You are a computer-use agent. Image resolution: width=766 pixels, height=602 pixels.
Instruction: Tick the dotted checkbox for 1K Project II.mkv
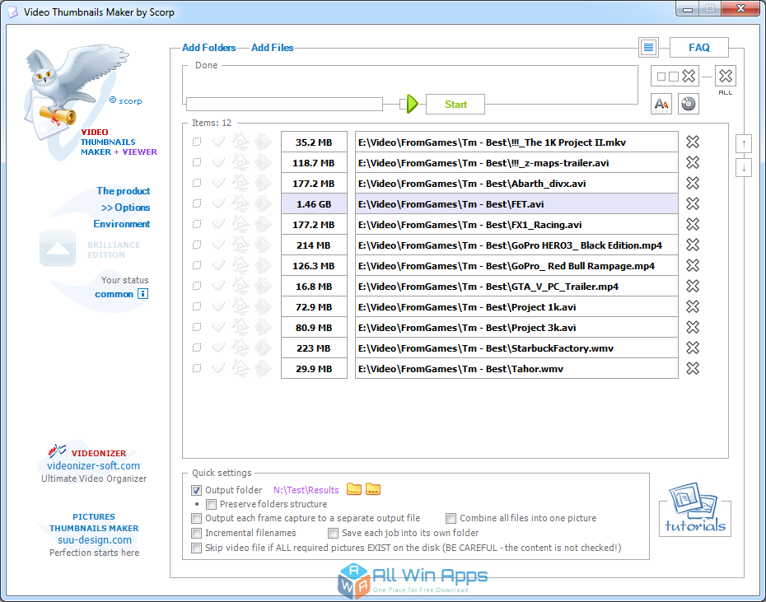tap(196, 142)
